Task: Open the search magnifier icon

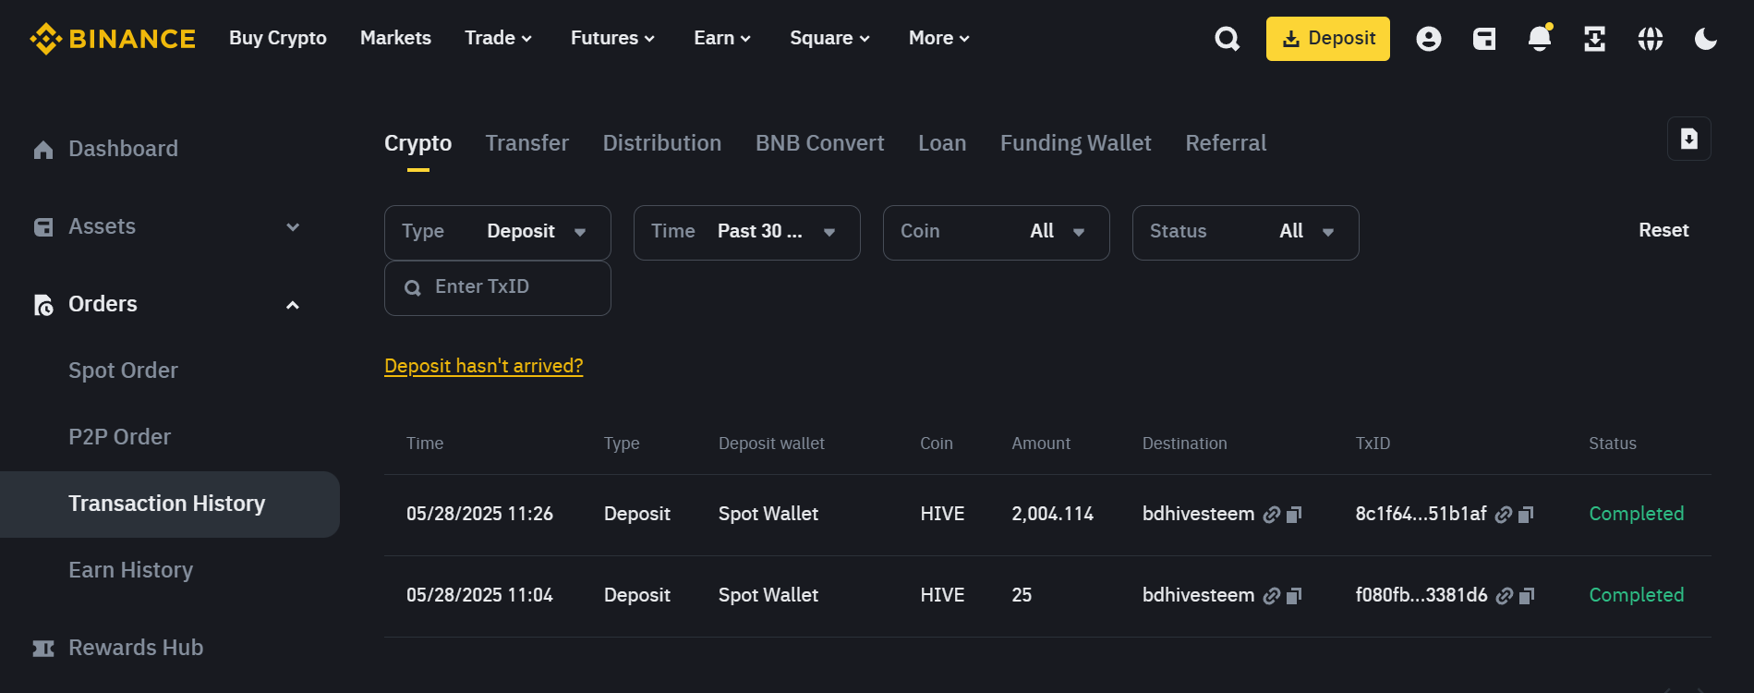Action: click(1227, 39)
